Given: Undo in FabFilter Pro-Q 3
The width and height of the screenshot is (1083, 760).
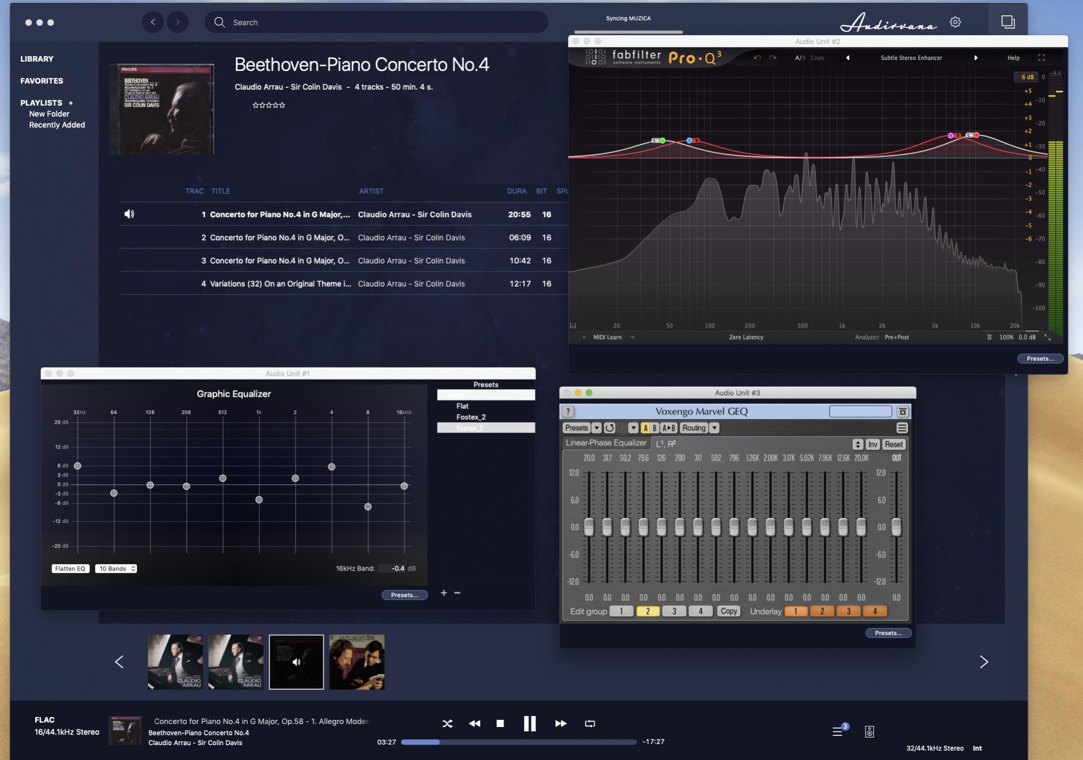Looking at the screenshot, I should tap(757, 58).
